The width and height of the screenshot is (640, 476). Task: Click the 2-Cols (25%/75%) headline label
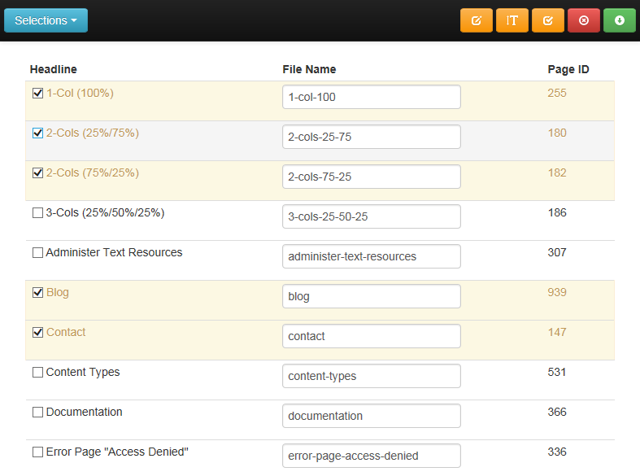(93, 133)
